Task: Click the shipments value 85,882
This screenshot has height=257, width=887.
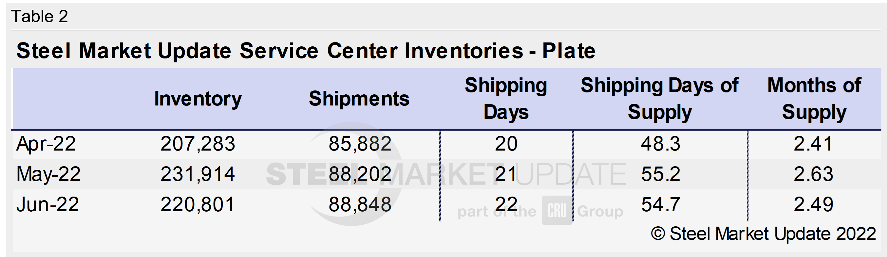Action: (360, 144)
